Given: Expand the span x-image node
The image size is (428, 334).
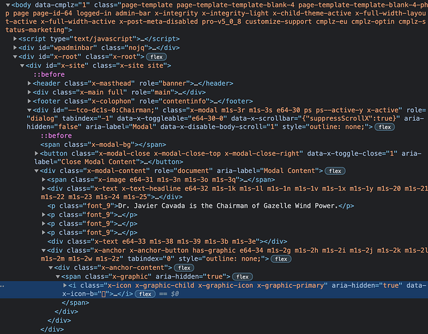Looking at the screenshot, I should [43, 179].
